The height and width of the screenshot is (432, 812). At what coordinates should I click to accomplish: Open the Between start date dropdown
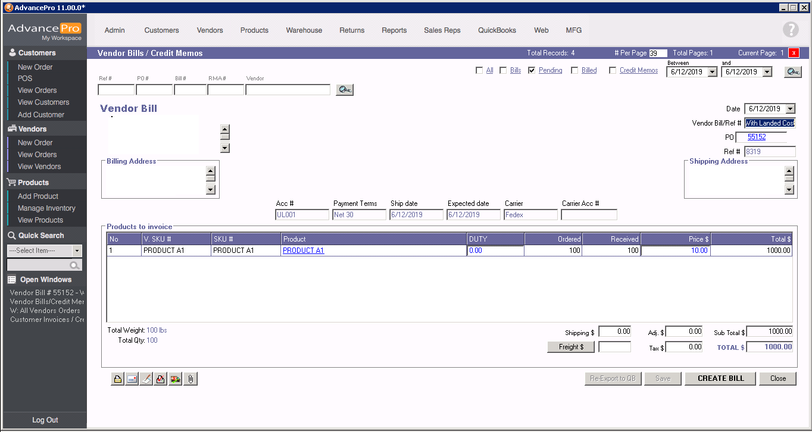pyautogui.click(x=712, y=72)
